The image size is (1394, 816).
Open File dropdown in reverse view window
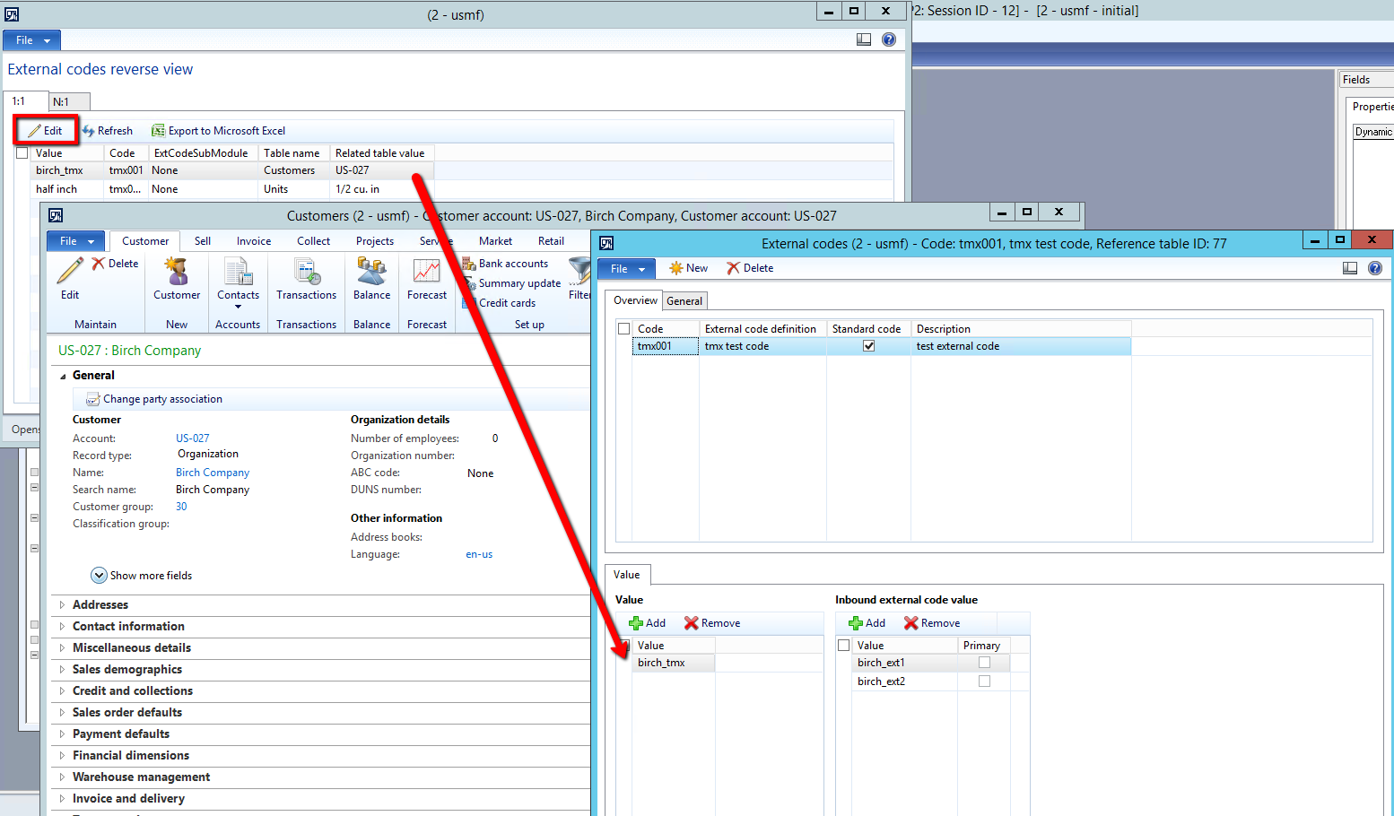point(32,40)
